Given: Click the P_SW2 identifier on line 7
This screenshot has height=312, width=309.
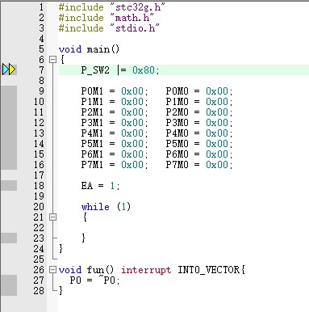Looking at the screenshot, I should pyautogui.click(x=95, y=70).
